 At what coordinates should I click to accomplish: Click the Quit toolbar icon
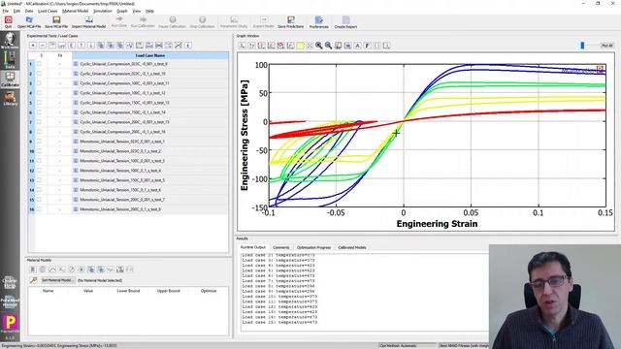coord(8,21)
